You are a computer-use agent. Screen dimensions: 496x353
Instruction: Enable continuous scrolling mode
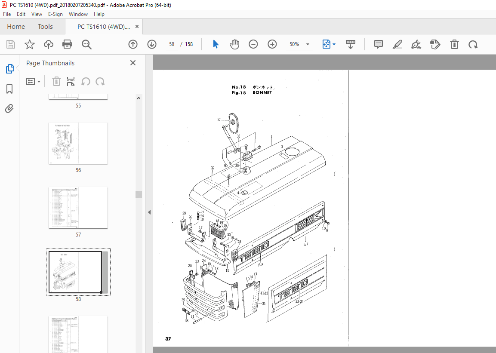[351, 44]
